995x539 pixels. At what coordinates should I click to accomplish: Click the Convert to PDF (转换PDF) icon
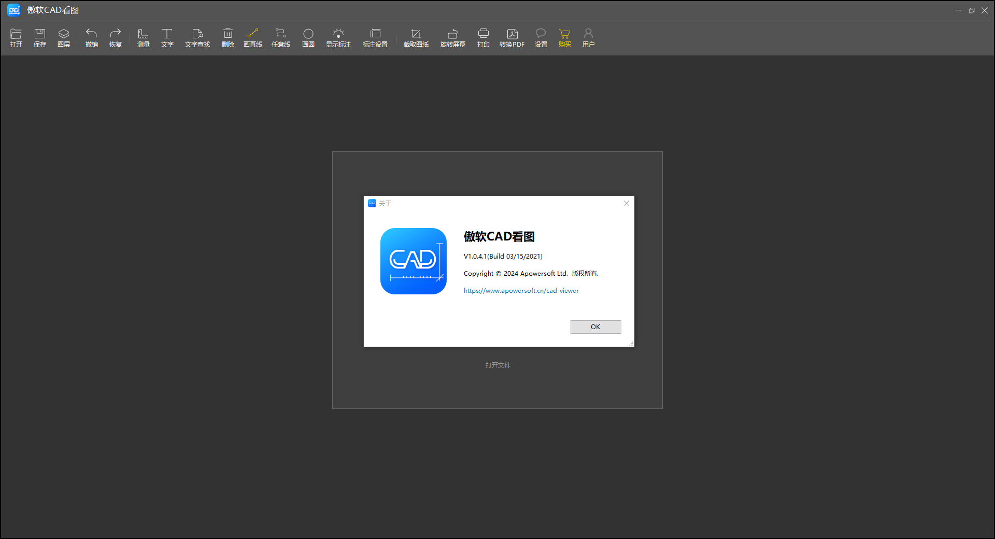coord(512,34)
